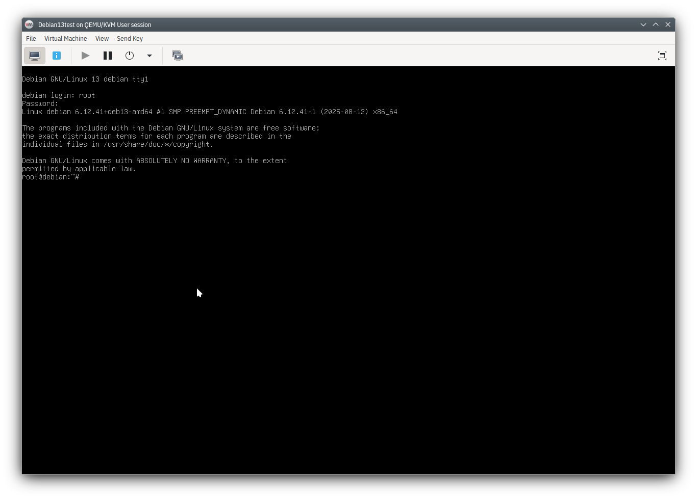Click the 'debian login: root' line

(59, 95)
